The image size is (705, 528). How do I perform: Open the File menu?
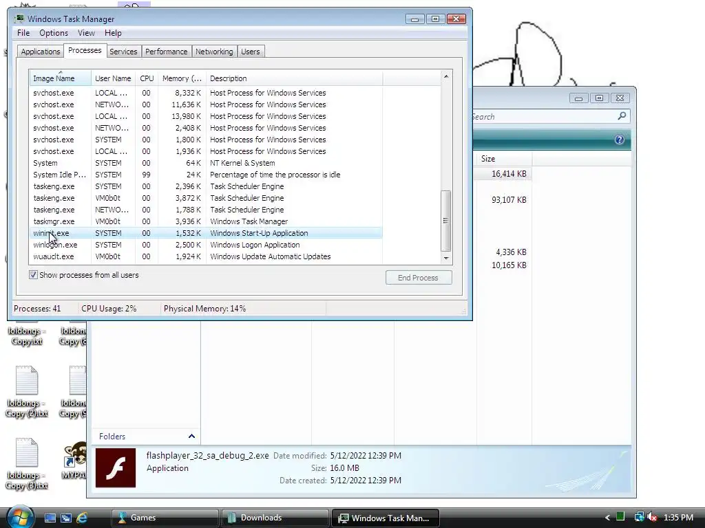point(23,33)
